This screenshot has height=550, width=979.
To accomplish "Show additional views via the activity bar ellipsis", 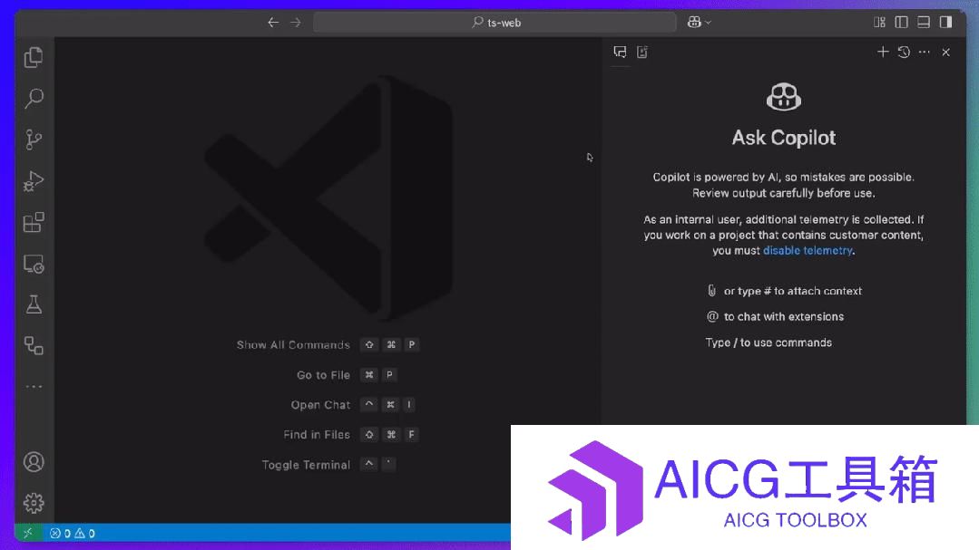I will pyautogui.click(x=34, y=387).
